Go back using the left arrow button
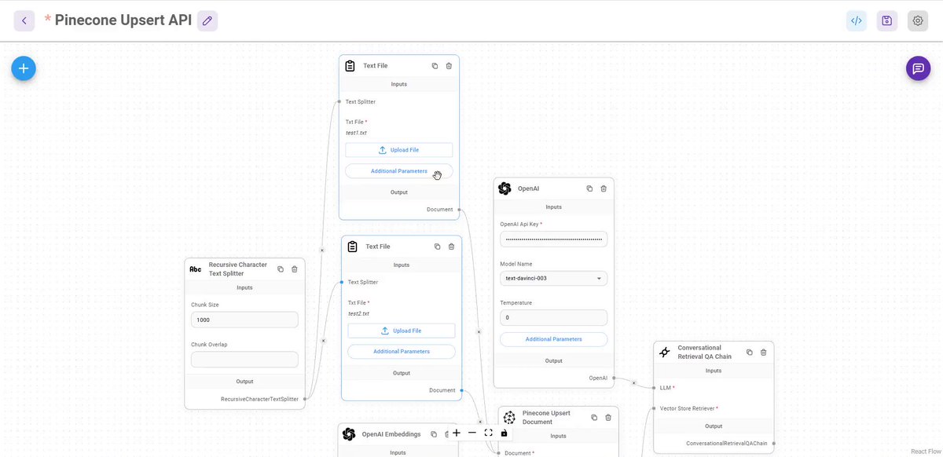 pyautogui.click(x=24, y=21)
